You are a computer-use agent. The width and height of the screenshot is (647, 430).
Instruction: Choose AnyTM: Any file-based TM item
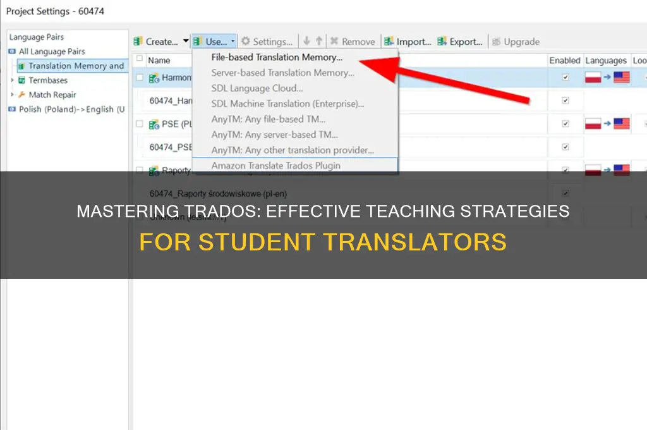point(295,119)
